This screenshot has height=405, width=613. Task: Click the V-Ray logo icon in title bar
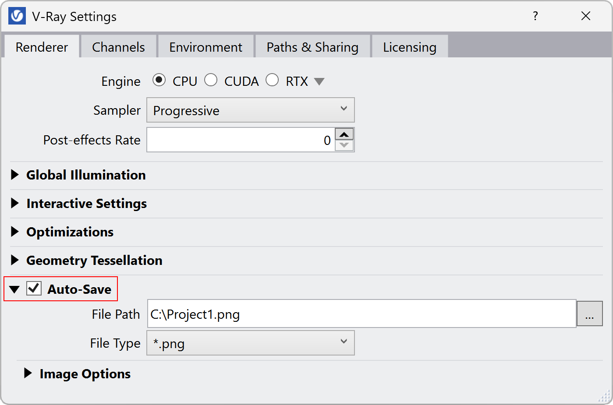17,16
